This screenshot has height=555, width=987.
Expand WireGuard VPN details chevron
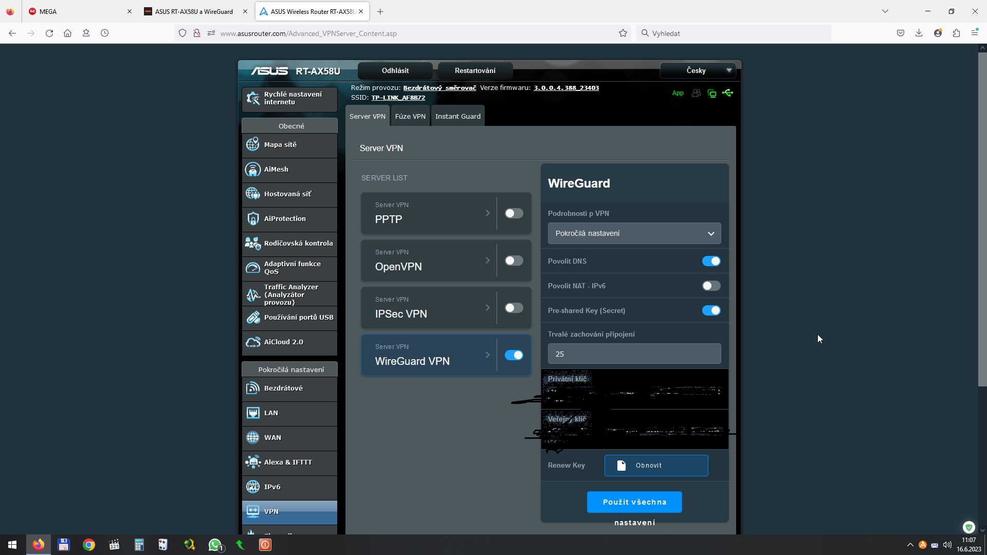click(487, 355)
